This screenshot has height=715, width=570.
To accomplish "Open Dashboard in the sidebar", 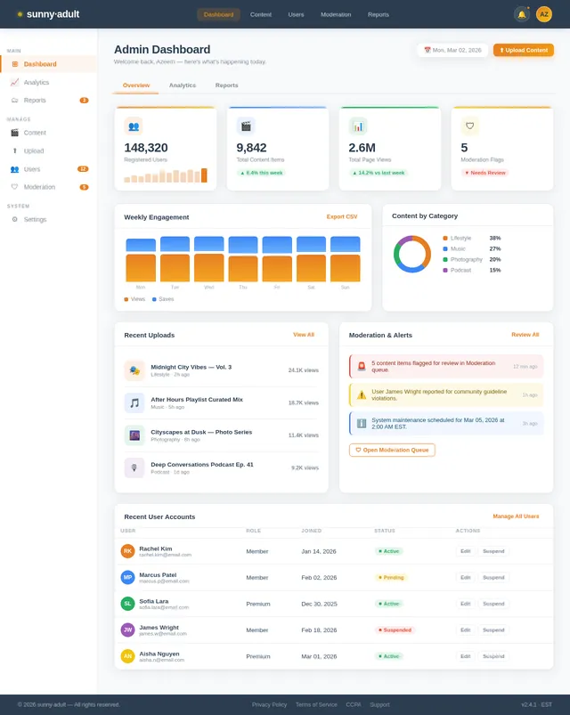I will tap(49, 64).
